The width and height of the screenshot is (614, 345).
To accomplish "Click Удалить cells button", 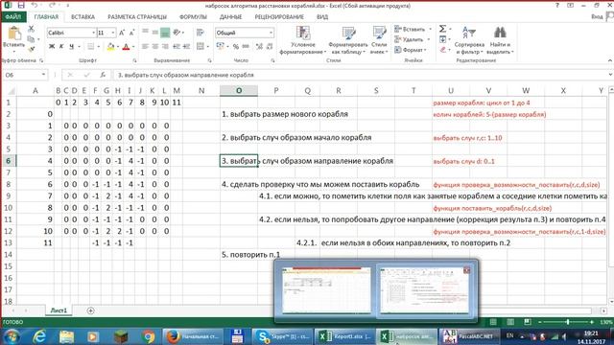I will 409,39.
